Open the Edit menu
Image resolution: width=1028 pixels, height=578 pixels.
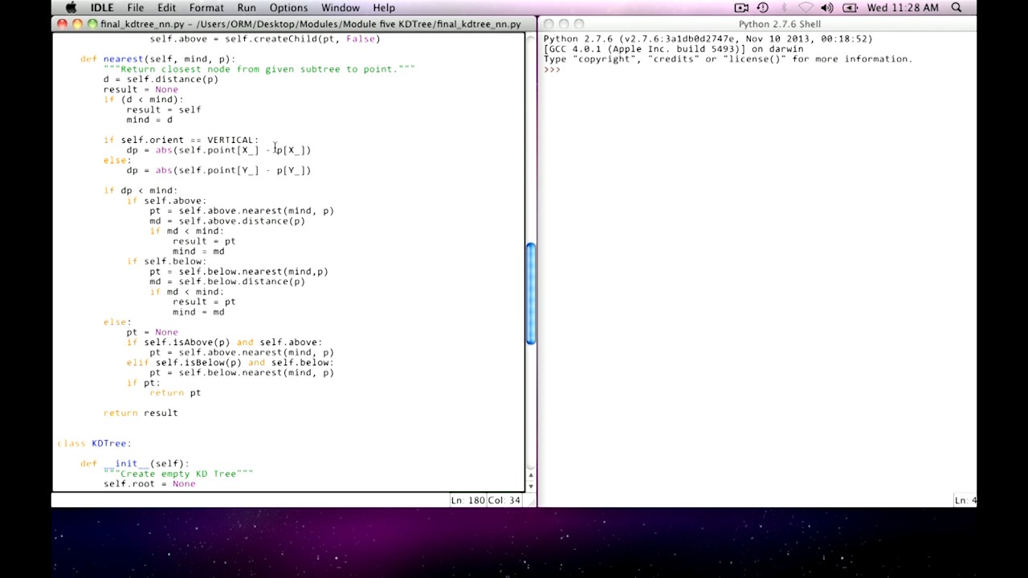(x=166, y=8)
